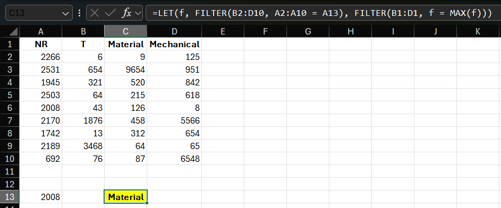Image resolution: width=501 pixels, height=208 pixels.
Task: Select cell containing 2170
Action: pyautogui.click(x=40, y=120)
